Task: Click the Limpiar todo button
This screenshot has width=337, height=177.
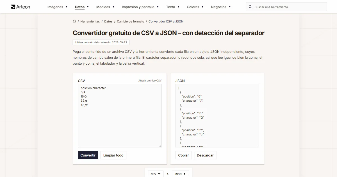Action: 113,155
